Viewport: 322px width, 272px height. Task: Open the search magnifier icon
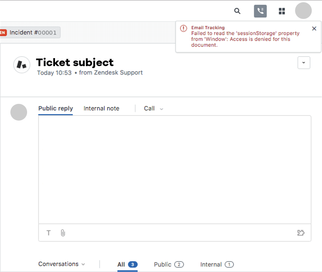click(x=237, y=11)
